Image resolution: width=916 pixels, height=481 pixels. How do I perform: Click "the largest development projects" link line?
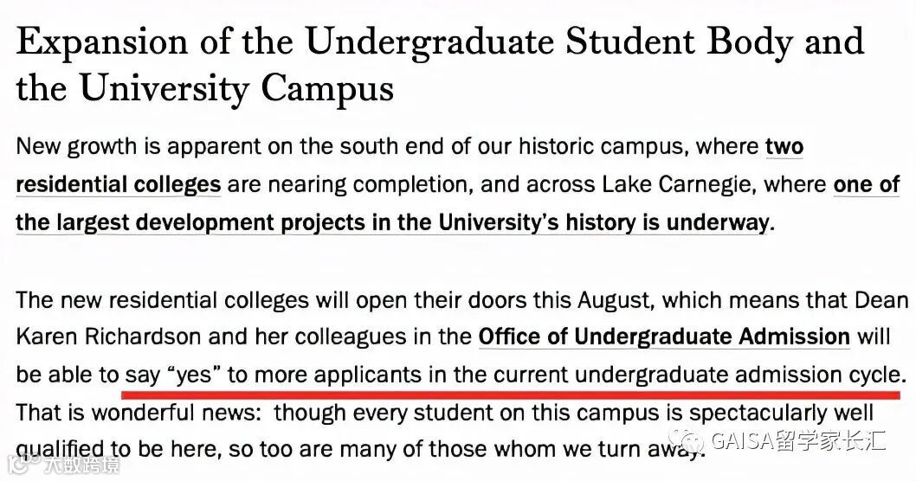(392, 222)
